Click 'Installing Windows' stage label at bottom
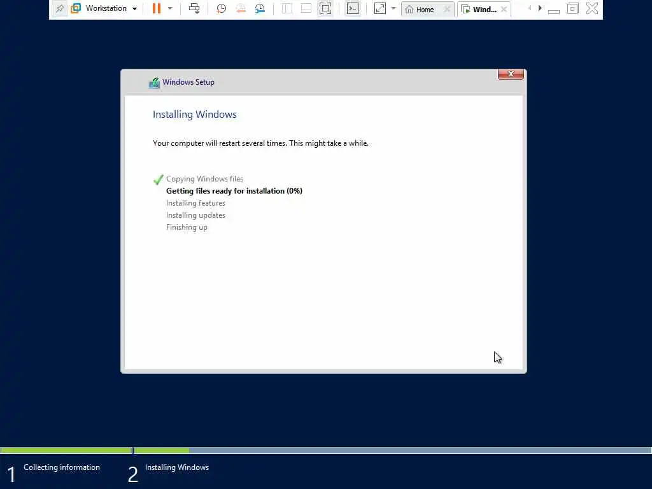 pos(177,467)
